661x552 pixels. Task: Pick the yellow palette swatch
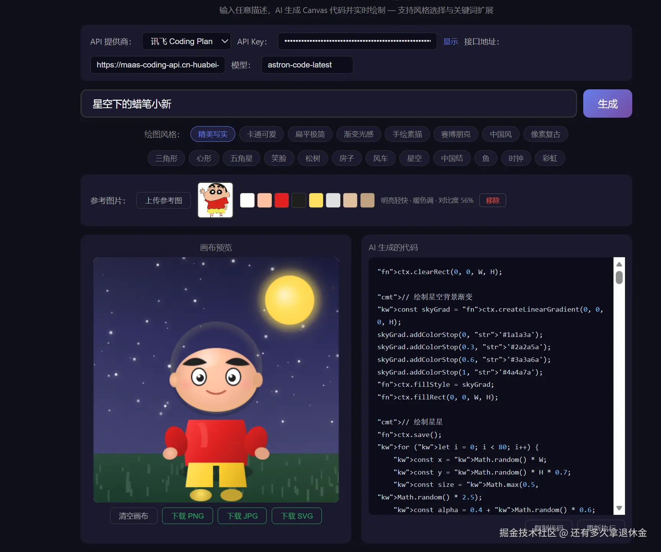click(x=316, y=200)
